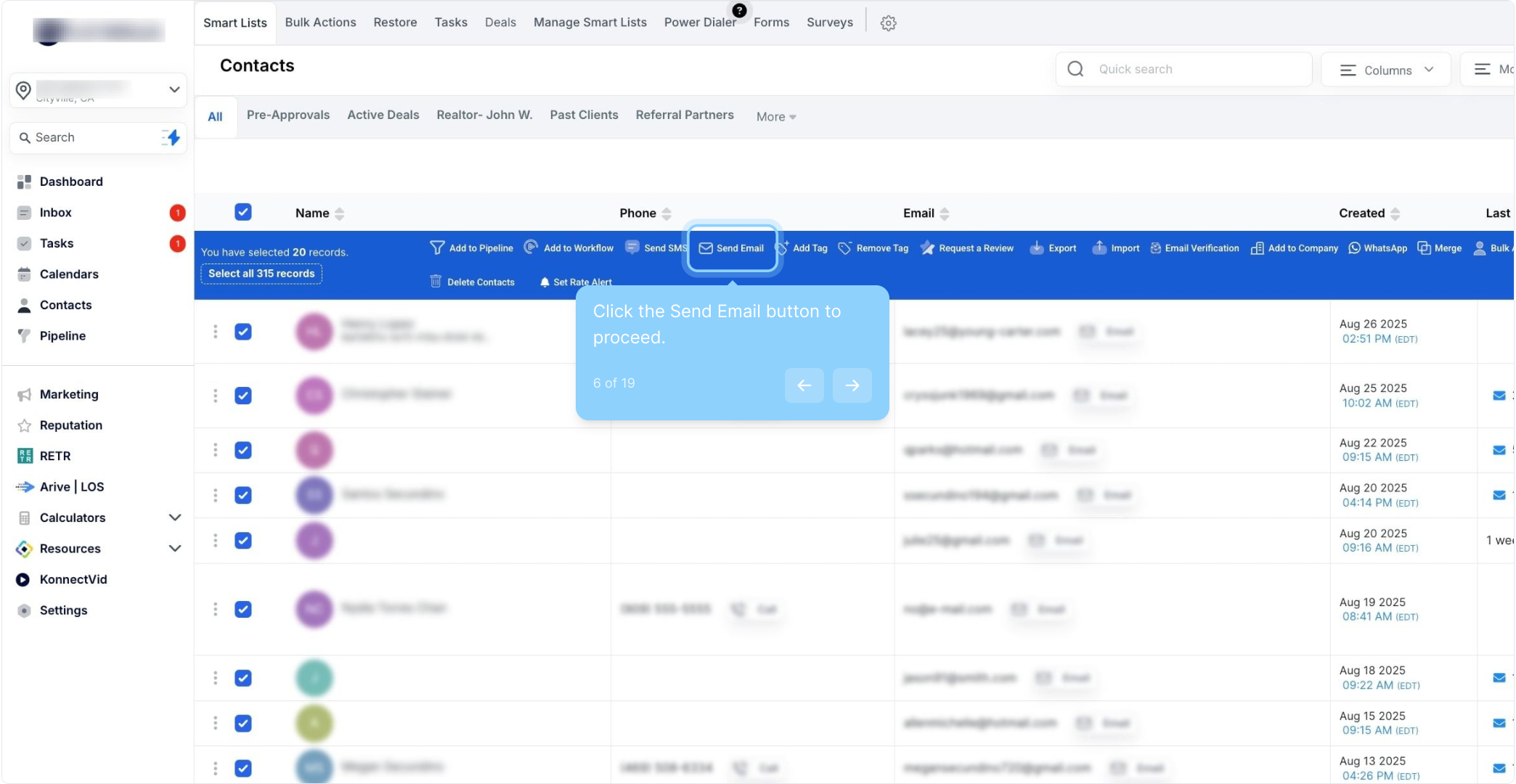Screen dimensions: 1516x784
Task: Open the settings gear in top navigation
Action: pos(888,23)
